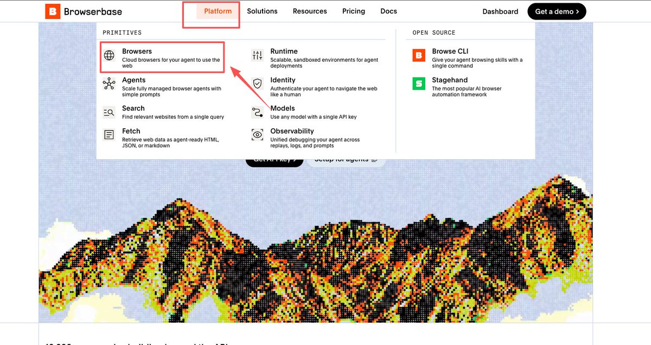Click 'Unified debugging your agent' description
651x345 pixels.
315,142
